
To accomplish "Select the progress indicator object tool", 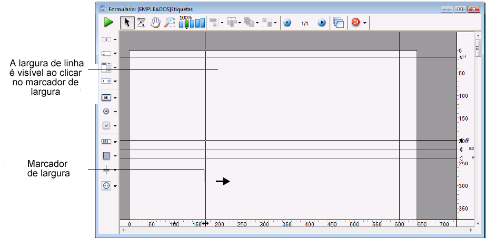I will (x=106, y=142).
